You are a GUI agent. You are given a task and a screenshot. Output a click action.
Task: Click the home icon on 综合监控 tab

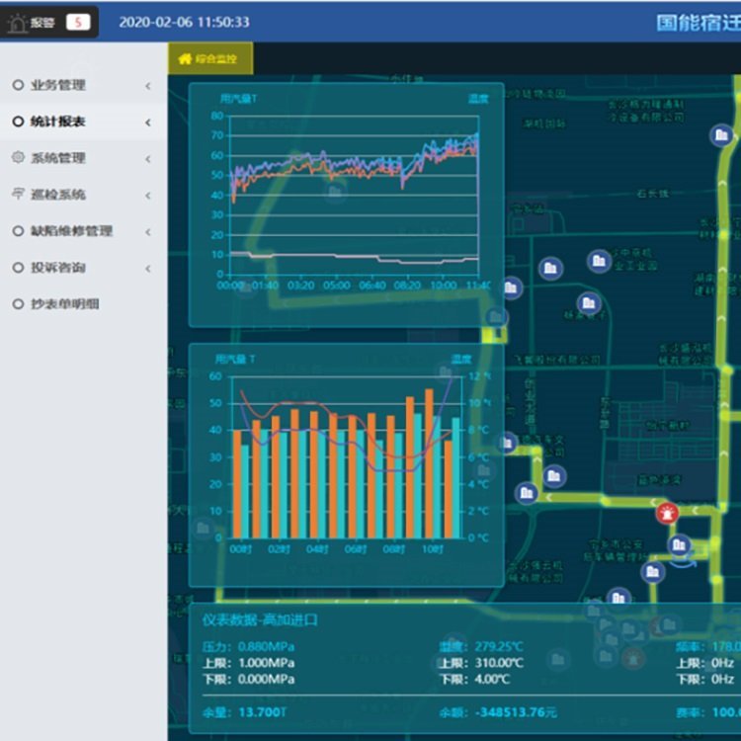point(184,59)
